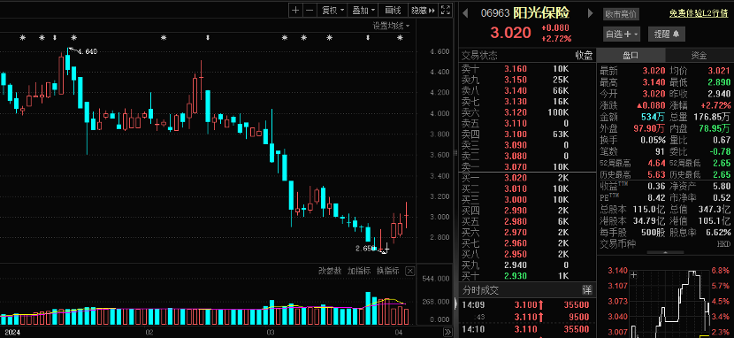Jump to latest data with double arrow
This screenshot has width=734, height=338.
pyautogui.click(x=447, y=333)
